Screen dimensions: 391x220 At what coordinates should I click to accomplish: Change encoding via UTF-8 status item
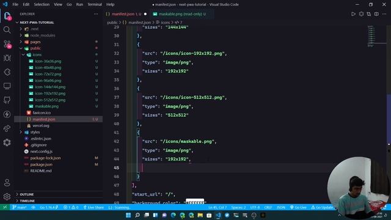[x=255, y=207]
